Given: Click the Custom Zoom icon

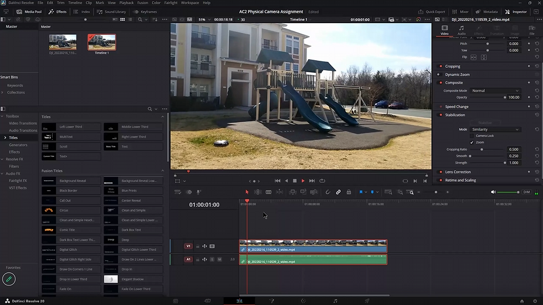Looking at the screenshot, I should pos(410,192).
